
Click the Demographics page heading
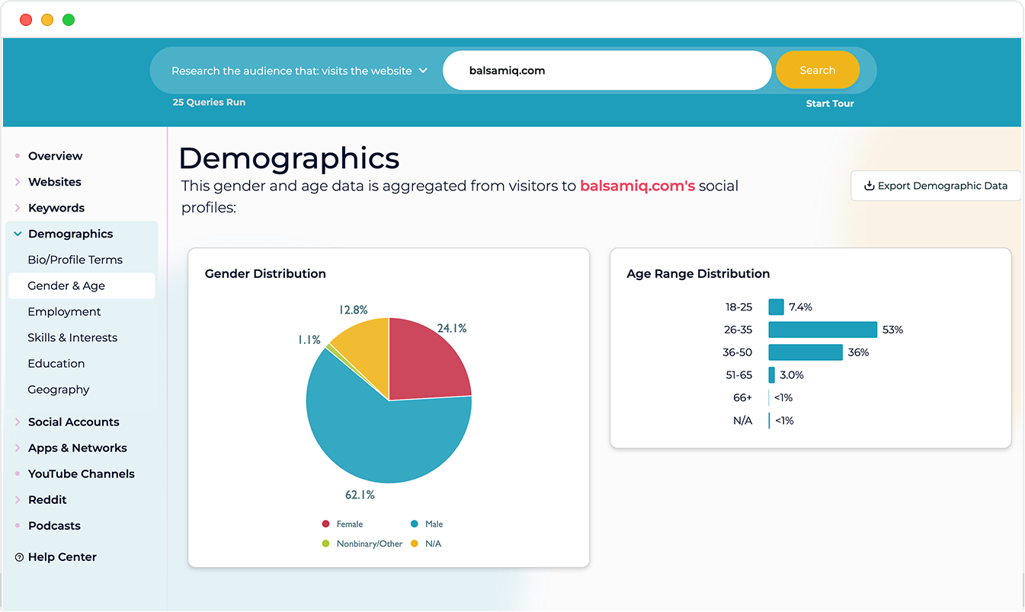tap(289, 158)
